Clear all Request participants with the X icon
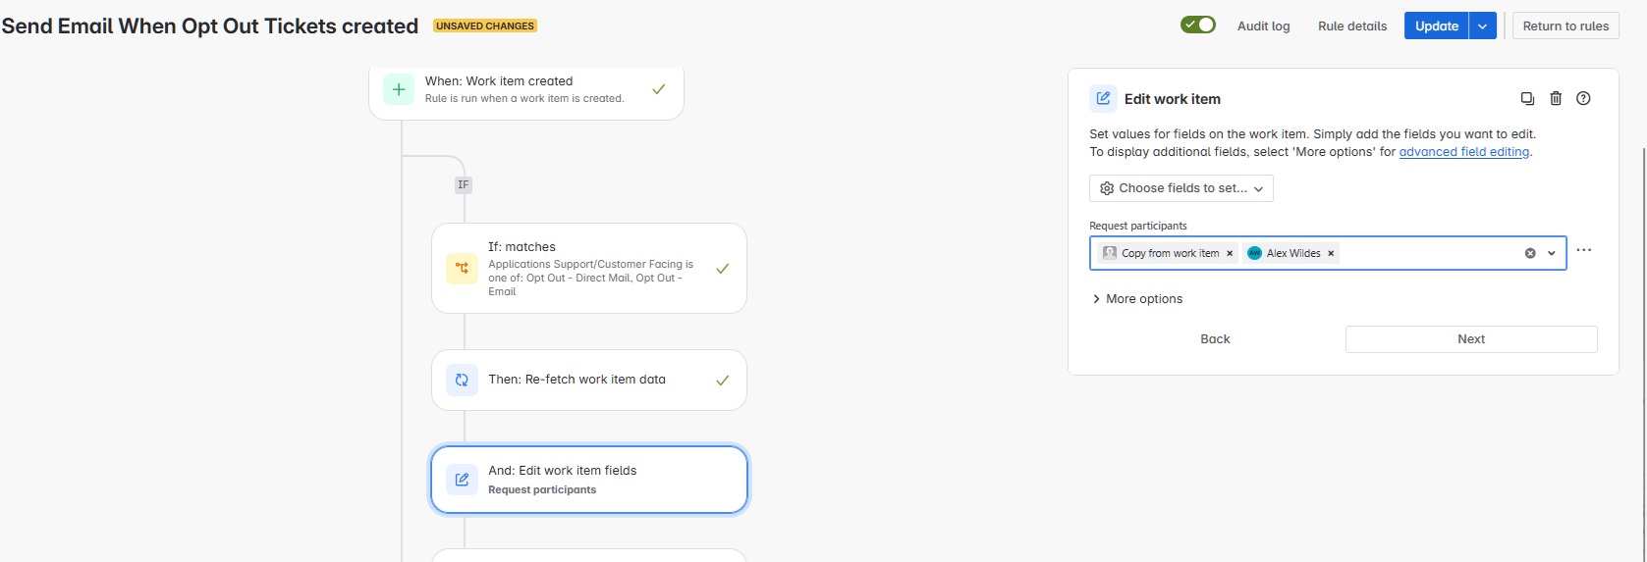 pyautogui.click(x=1530, y=253)
